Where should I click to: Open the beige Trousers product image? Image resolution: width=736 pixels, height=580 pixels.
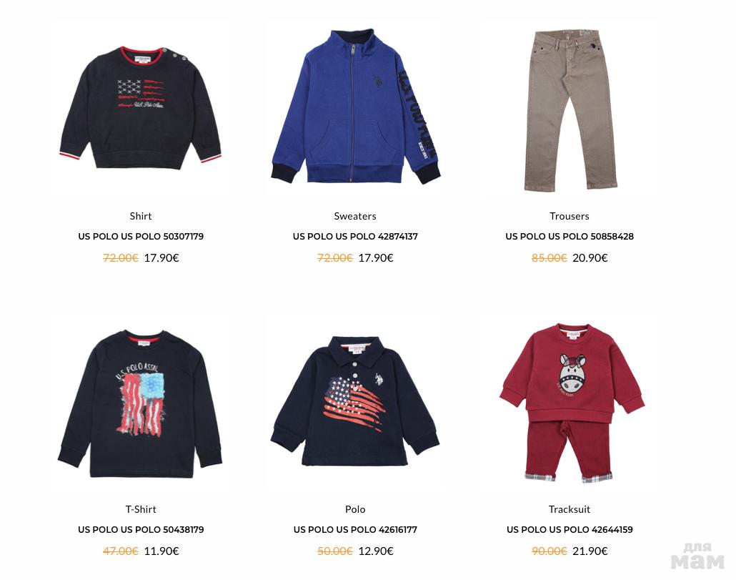pos(570,110)
